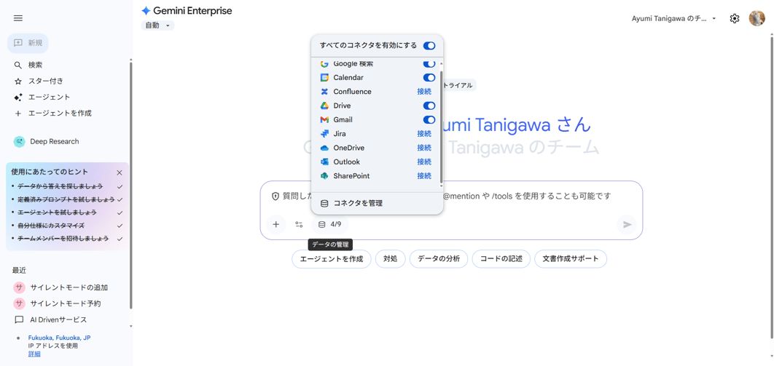The width and height of the screenshot is (774, 366).
Task: Click the send arrow button
Action: 627,225
